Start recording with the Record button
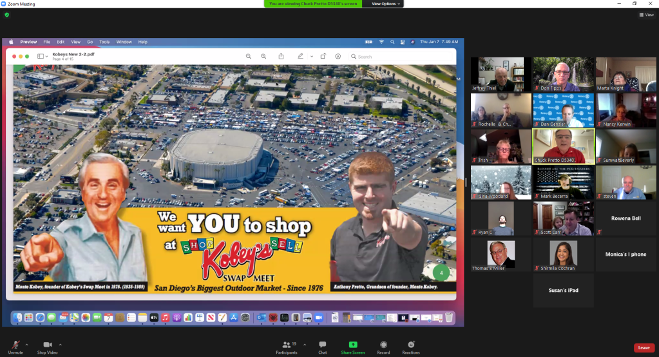 383,345
